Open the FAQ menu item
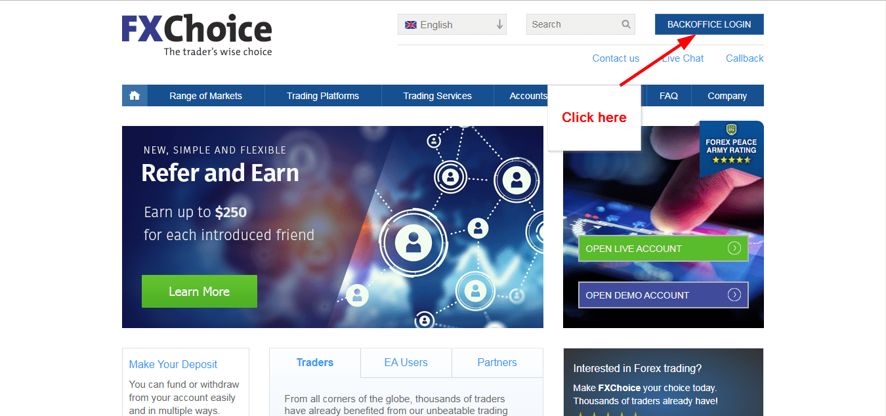Image resolution: width=886 pixels, height=416 pixels. pyautogui.click(x=668, y=95)
